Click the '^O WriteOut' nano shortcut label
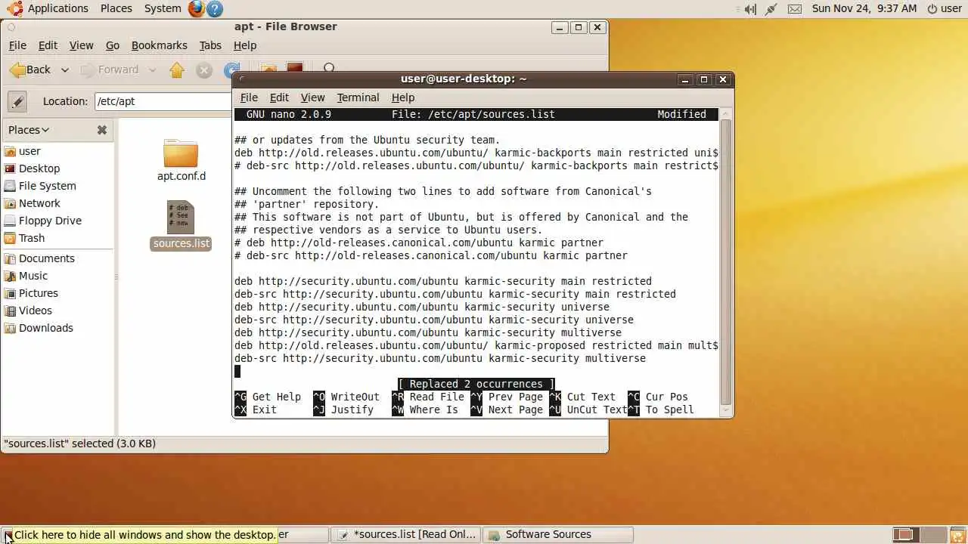This screenshot has width=968, height=544. pos(346,397)
